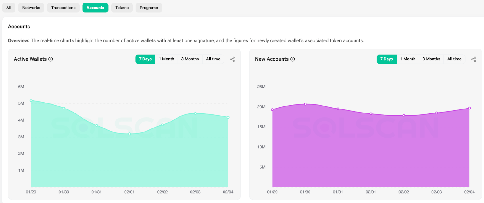The image size is (484, 203).
Task: Set Active Wallets range to 1 Month
Action: click(x=166, y=59)
